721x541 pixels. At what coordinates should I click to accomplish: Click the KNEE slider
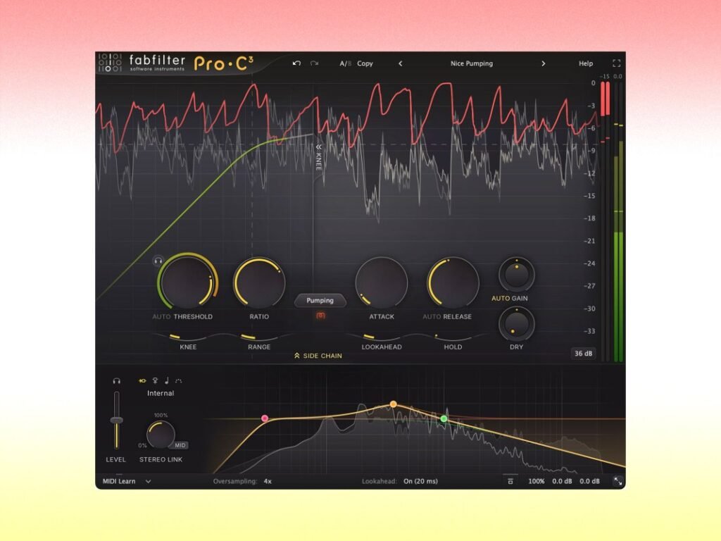click(188, 337)
